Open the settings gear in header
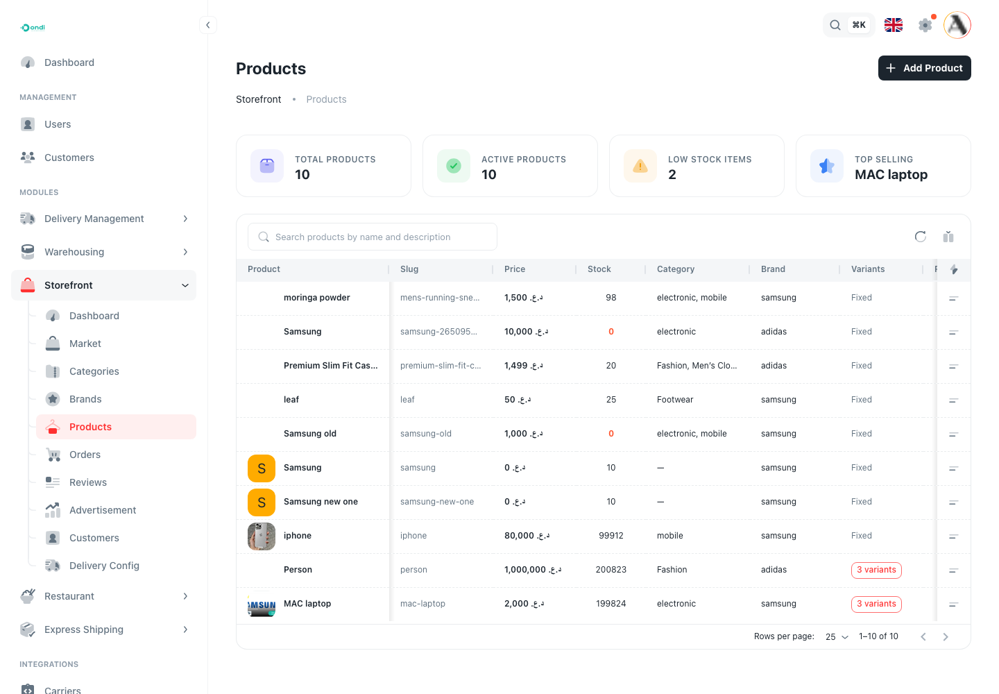This screenshot has height=694, width=999. pyautogui.click(x=925, y=25)
